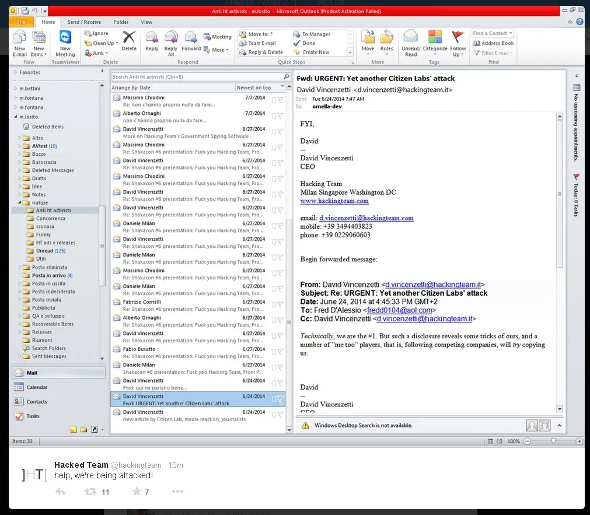The image size is (590, 515).
Task: Click the To Manager quick step
Action: pos(312,34)
